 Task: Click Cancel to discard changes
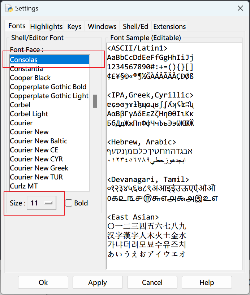(x=152, y=282)
